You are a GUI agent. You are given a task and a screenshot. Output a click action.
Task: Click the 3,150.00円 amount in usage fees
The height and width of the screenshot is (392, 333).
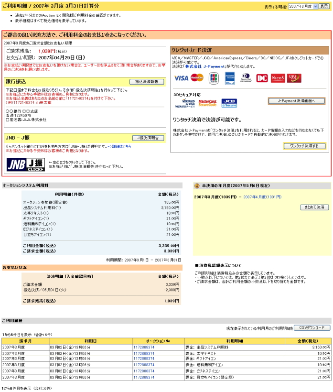click(170, 208)
